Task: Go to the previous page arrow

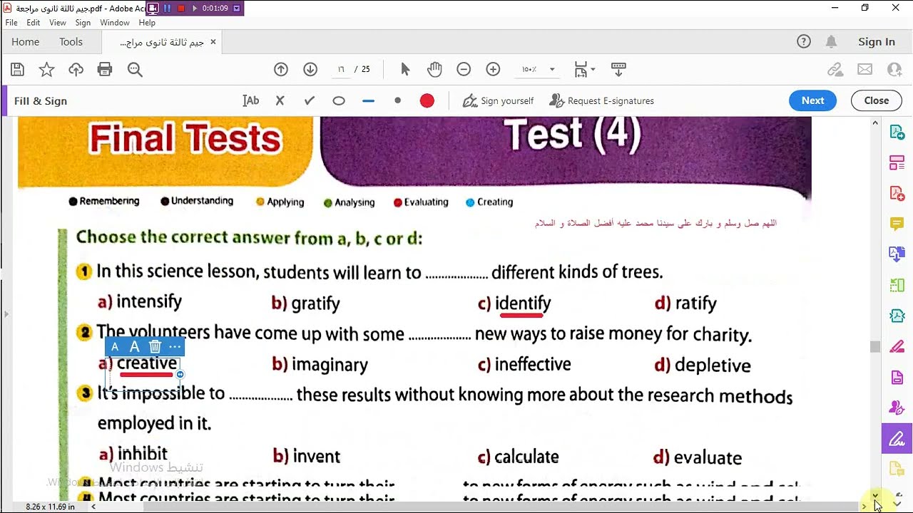Action: tap(281, 69)
